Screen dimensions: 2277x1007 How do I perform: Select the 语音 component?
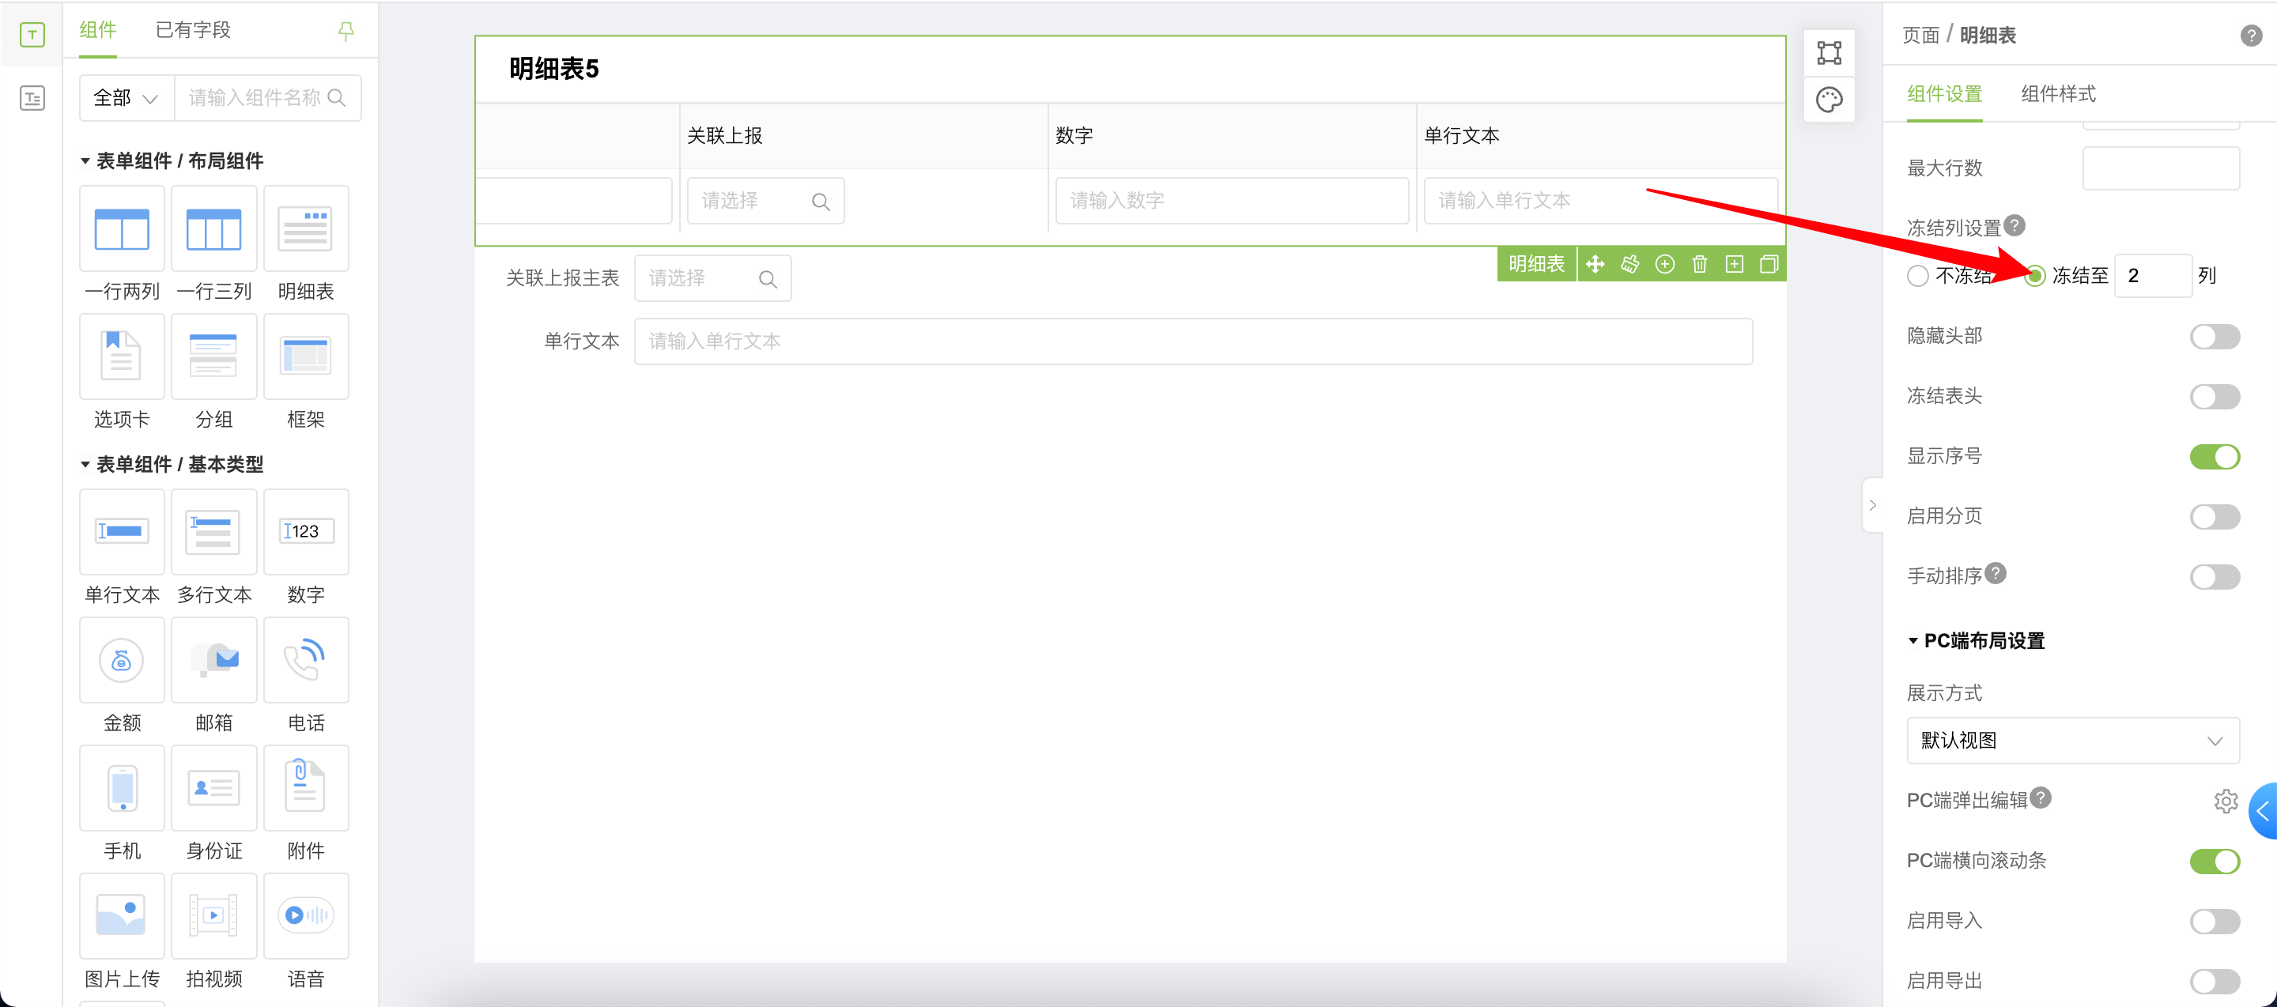coord(306,916)
